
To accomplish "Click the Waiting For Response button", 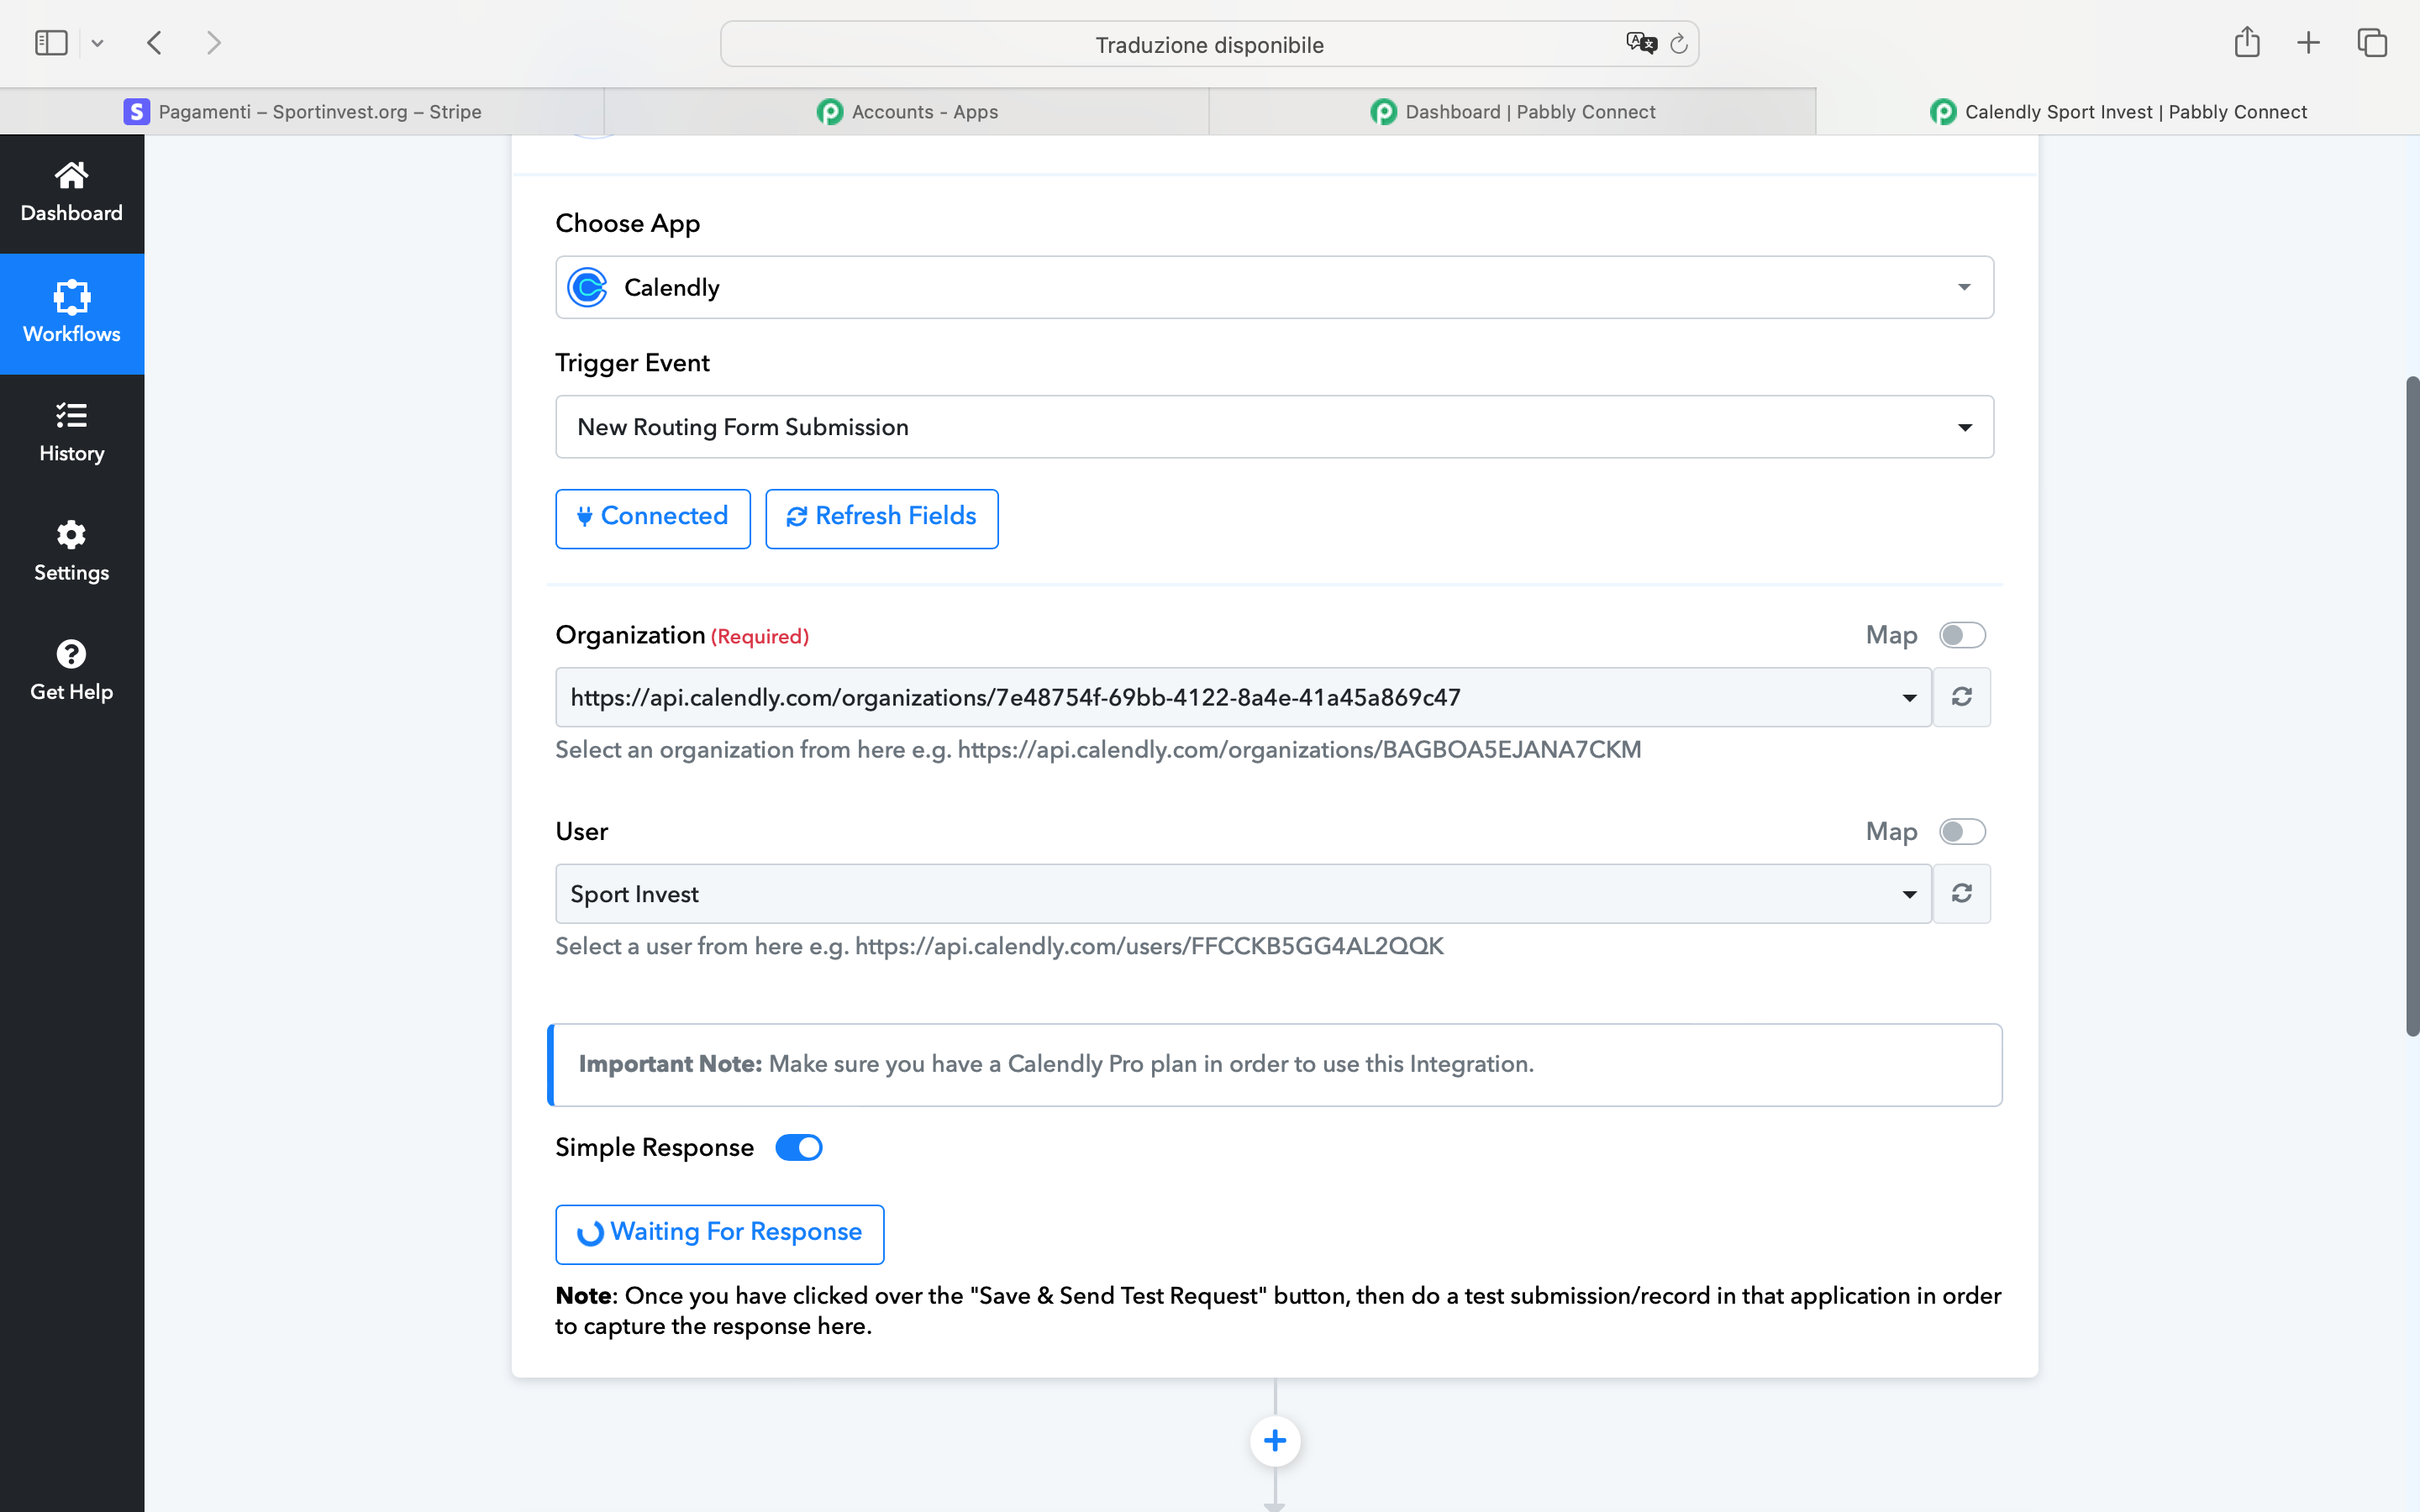I will click(x=720, y=1234).
